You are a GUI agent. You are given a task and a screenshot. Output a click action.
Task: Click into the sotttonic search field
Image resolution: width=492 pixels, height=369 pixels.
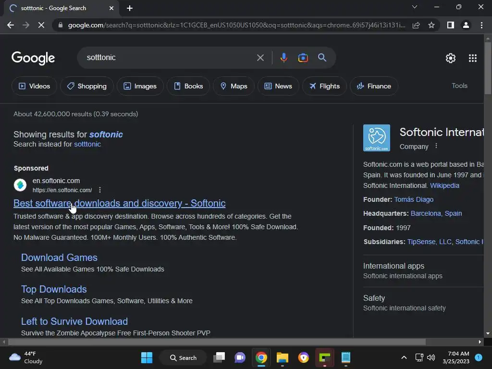pos(170,58)
